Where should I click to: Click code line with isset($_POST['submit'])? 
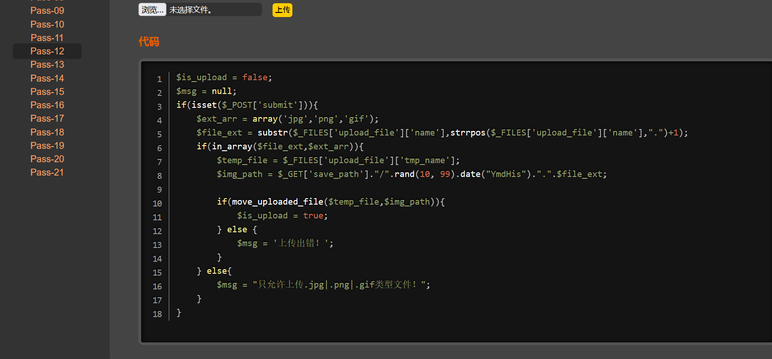tap(247, 105)
